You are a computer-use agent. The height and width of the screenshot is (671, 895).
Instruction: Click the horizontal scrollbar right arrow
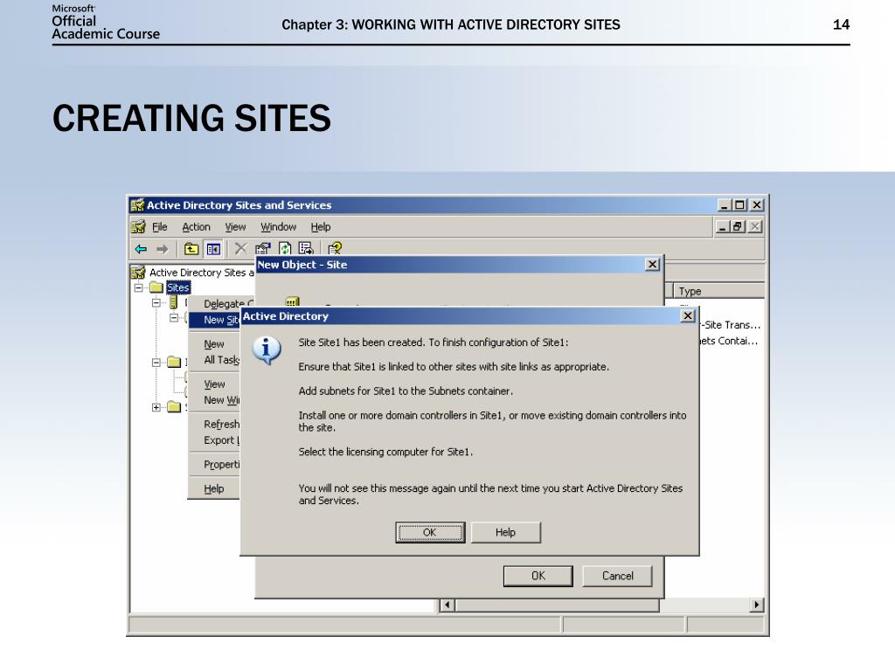click(757, 605)
